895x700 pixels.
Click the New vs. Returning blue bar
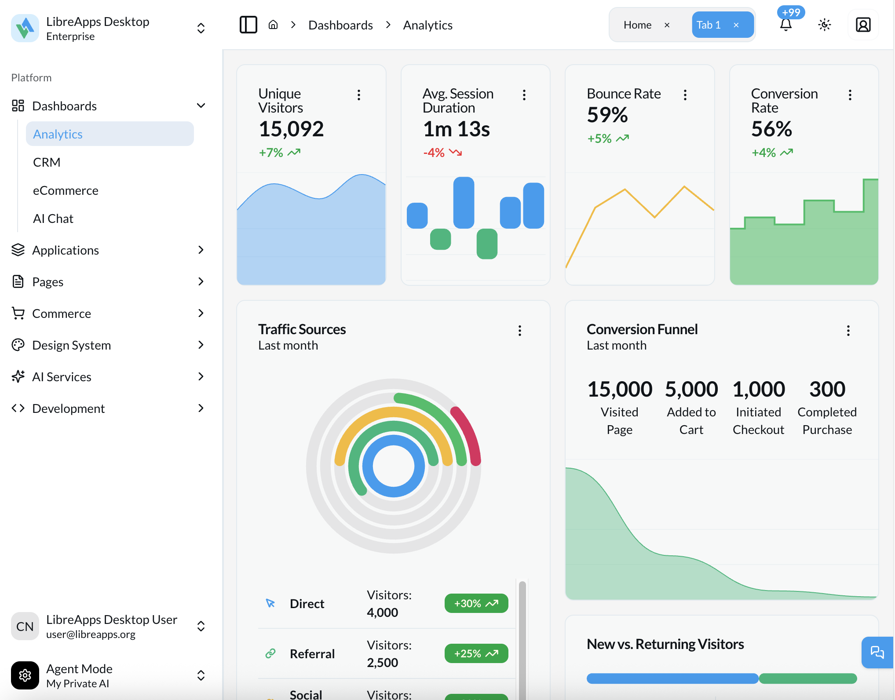672,678
